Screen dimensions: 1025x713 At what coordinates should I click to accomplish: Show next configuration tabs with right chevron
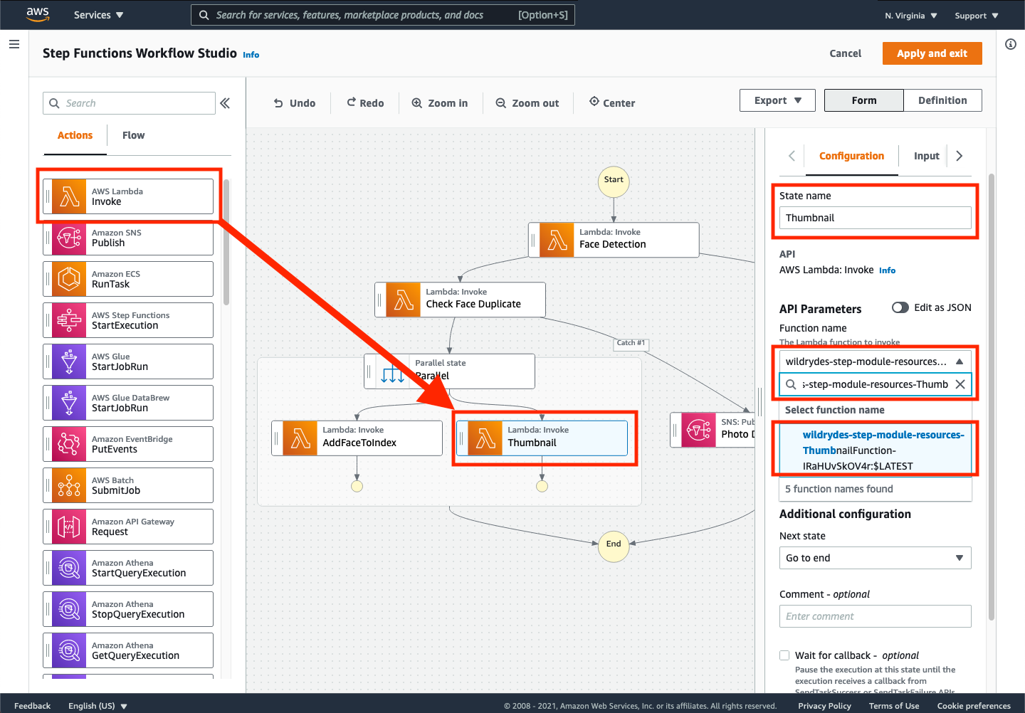(x=960, y=156)
